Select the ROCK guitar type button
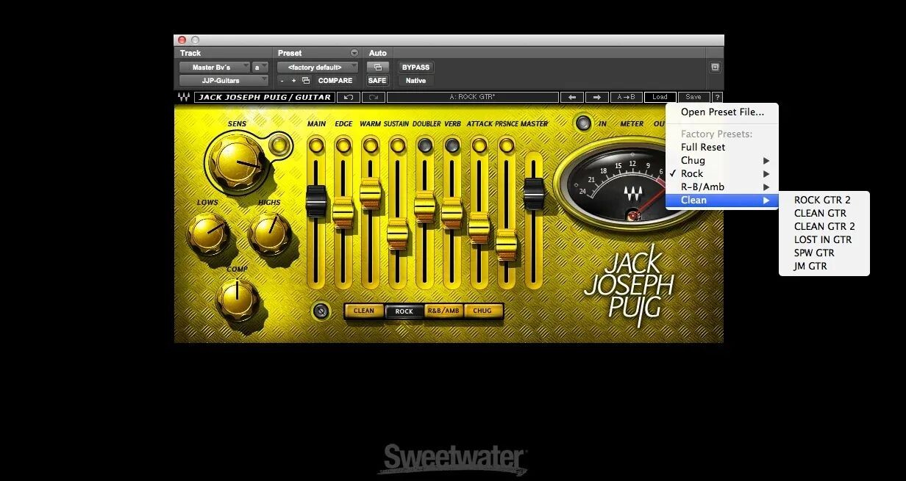906x481 pixels. click(404, 311)
